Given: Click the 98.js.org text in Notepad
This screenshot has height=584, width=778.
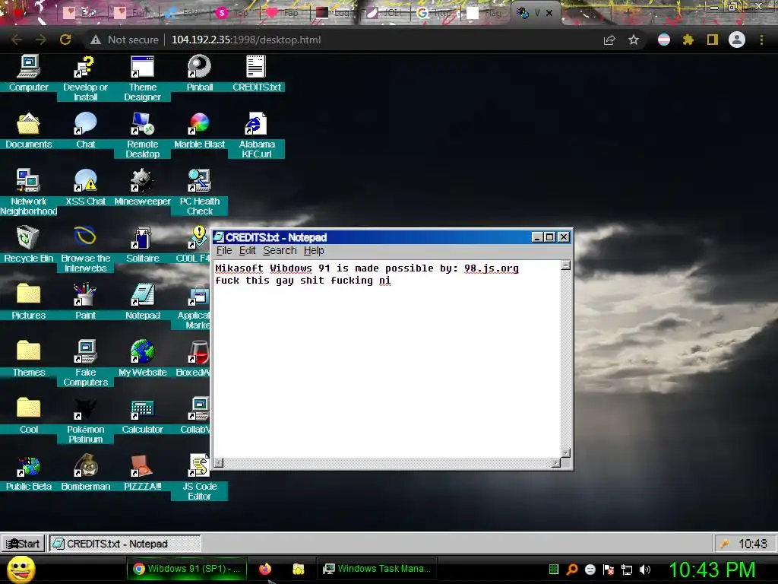Looking at the screenshot, I should (x=492, y=268).
